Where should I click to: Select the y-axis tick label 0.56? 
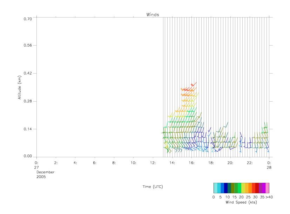(28, 45)
